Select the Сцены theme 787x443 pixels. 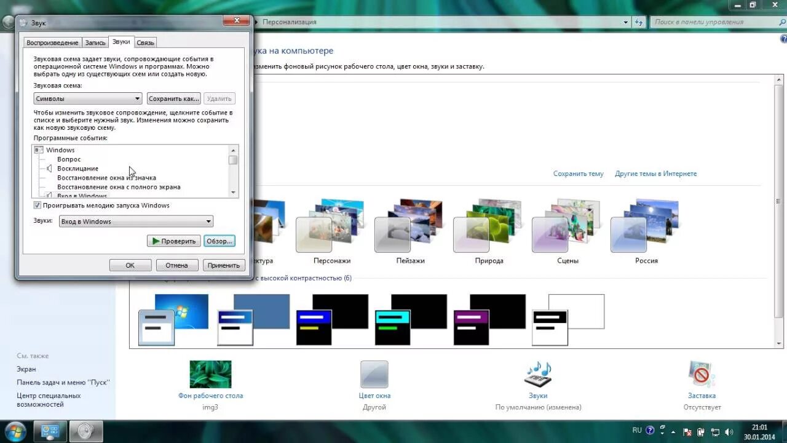coord(568,231)
